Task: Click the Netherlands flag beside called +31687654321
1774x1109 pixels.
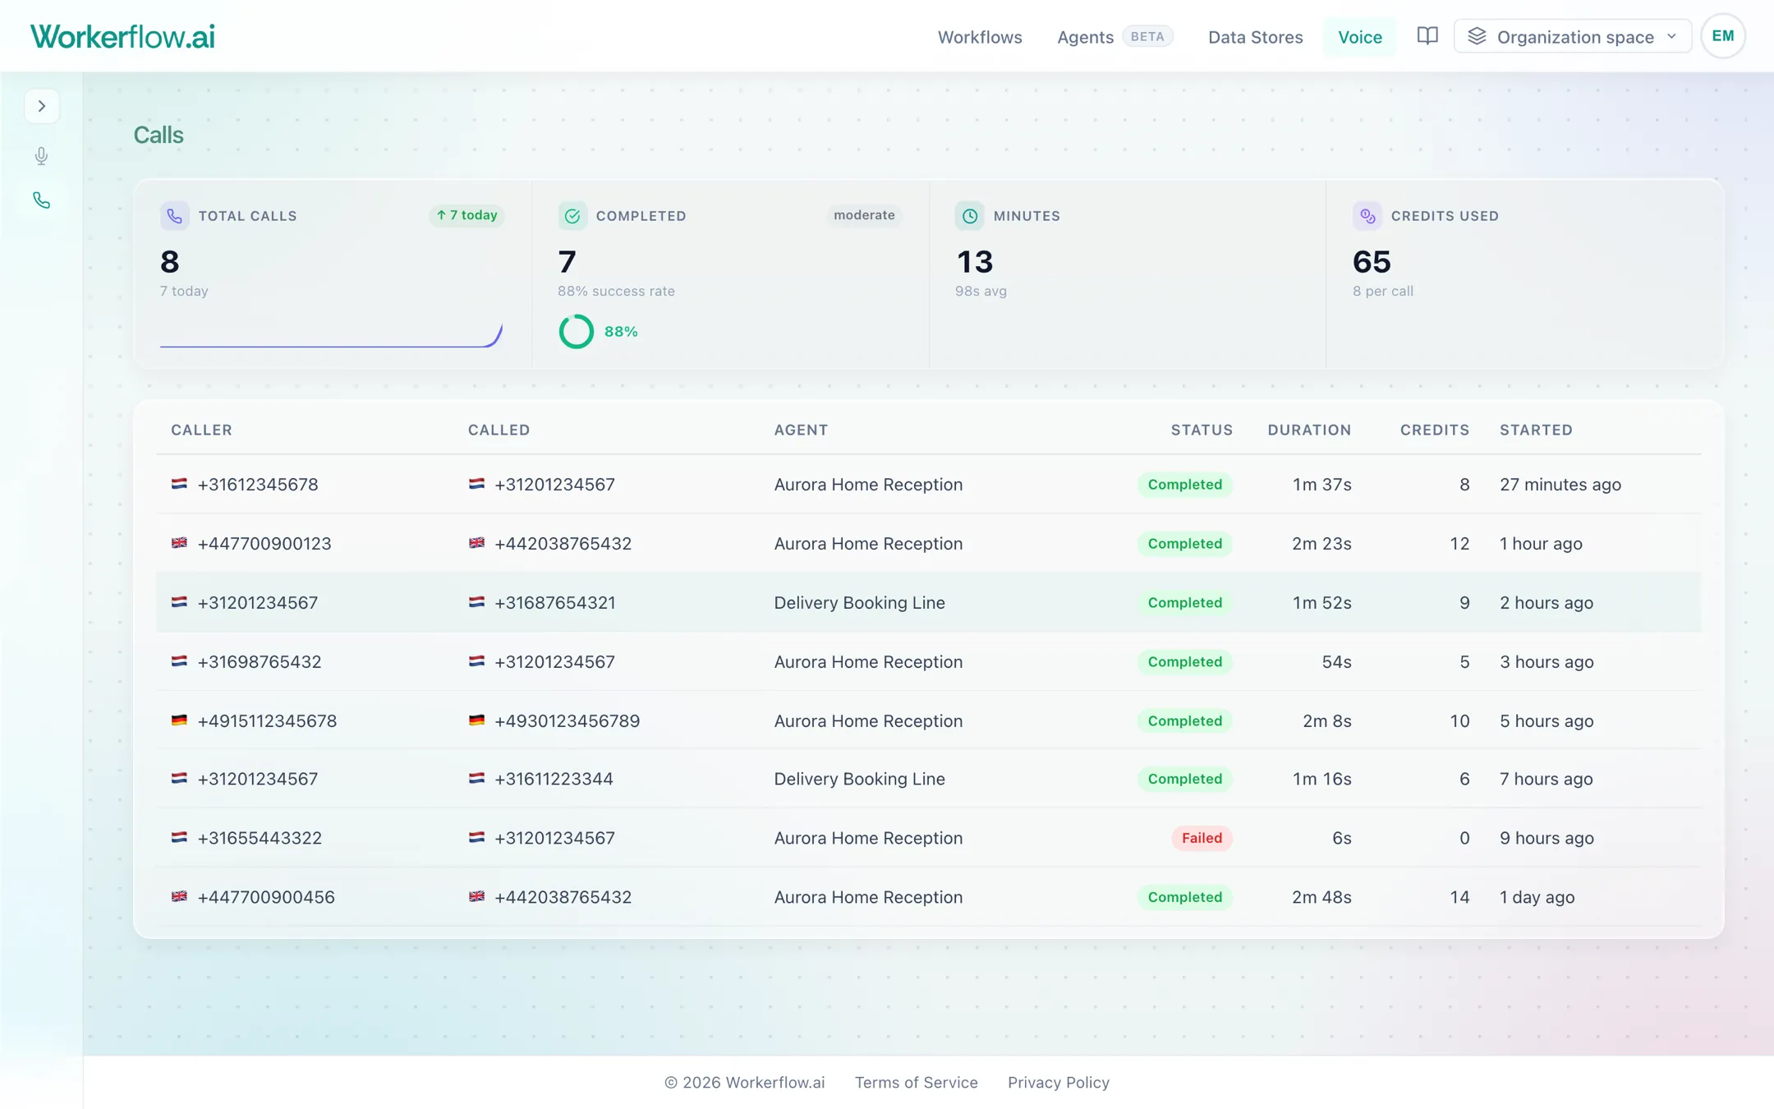Action: click(x=476, y=602)
